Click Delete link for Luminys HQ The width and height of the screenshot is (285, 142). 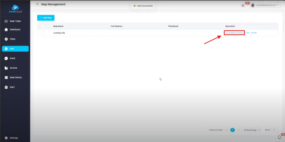254,33
